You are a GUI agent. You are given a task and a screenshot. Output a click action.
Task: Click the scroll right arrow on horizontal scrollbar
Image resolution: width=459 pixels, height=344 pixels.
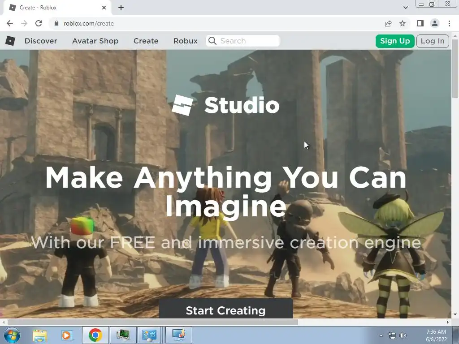448,322
